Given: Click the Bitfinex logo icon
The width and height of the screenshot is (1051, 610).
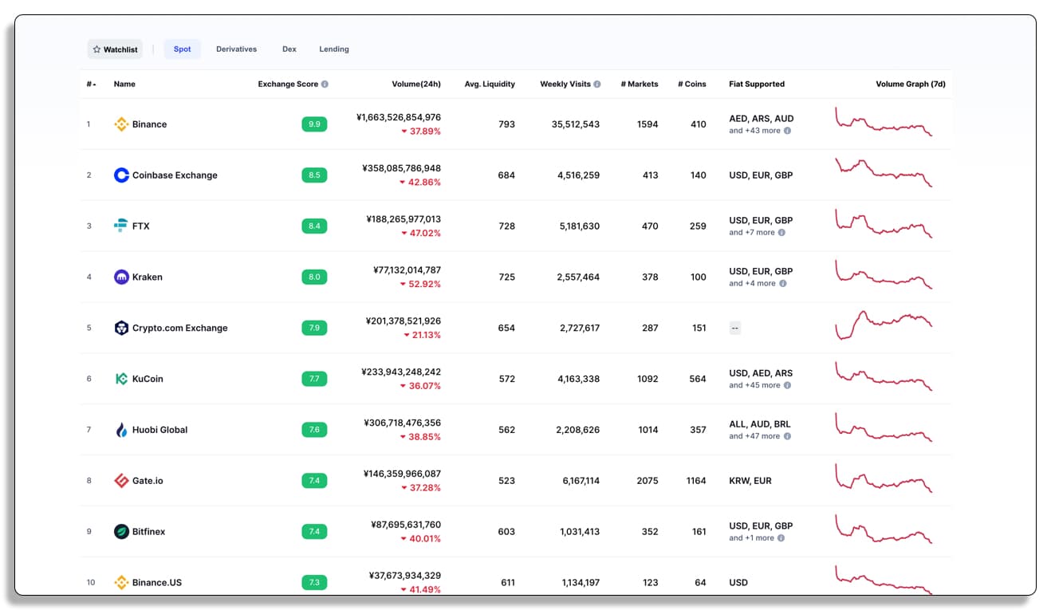Looking at the screenshot, I should 121,532.
